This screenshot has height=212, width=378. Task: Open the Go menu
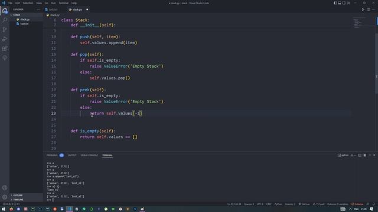click(x=46, y=3)
